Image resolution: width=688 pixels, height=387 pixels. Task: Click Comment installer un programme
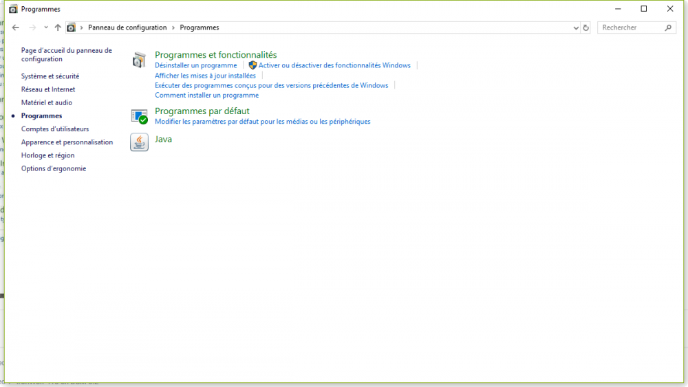pos(206,95)
